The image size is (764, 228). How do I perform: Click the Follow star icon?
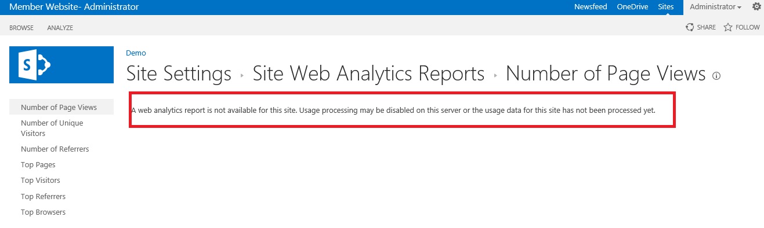(x=728, y=27)
